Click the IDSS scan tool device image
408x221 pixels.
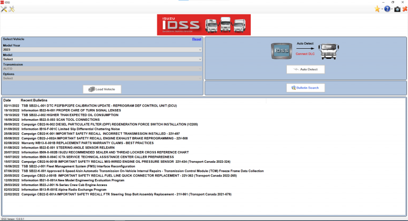click(x=281, y=51)
